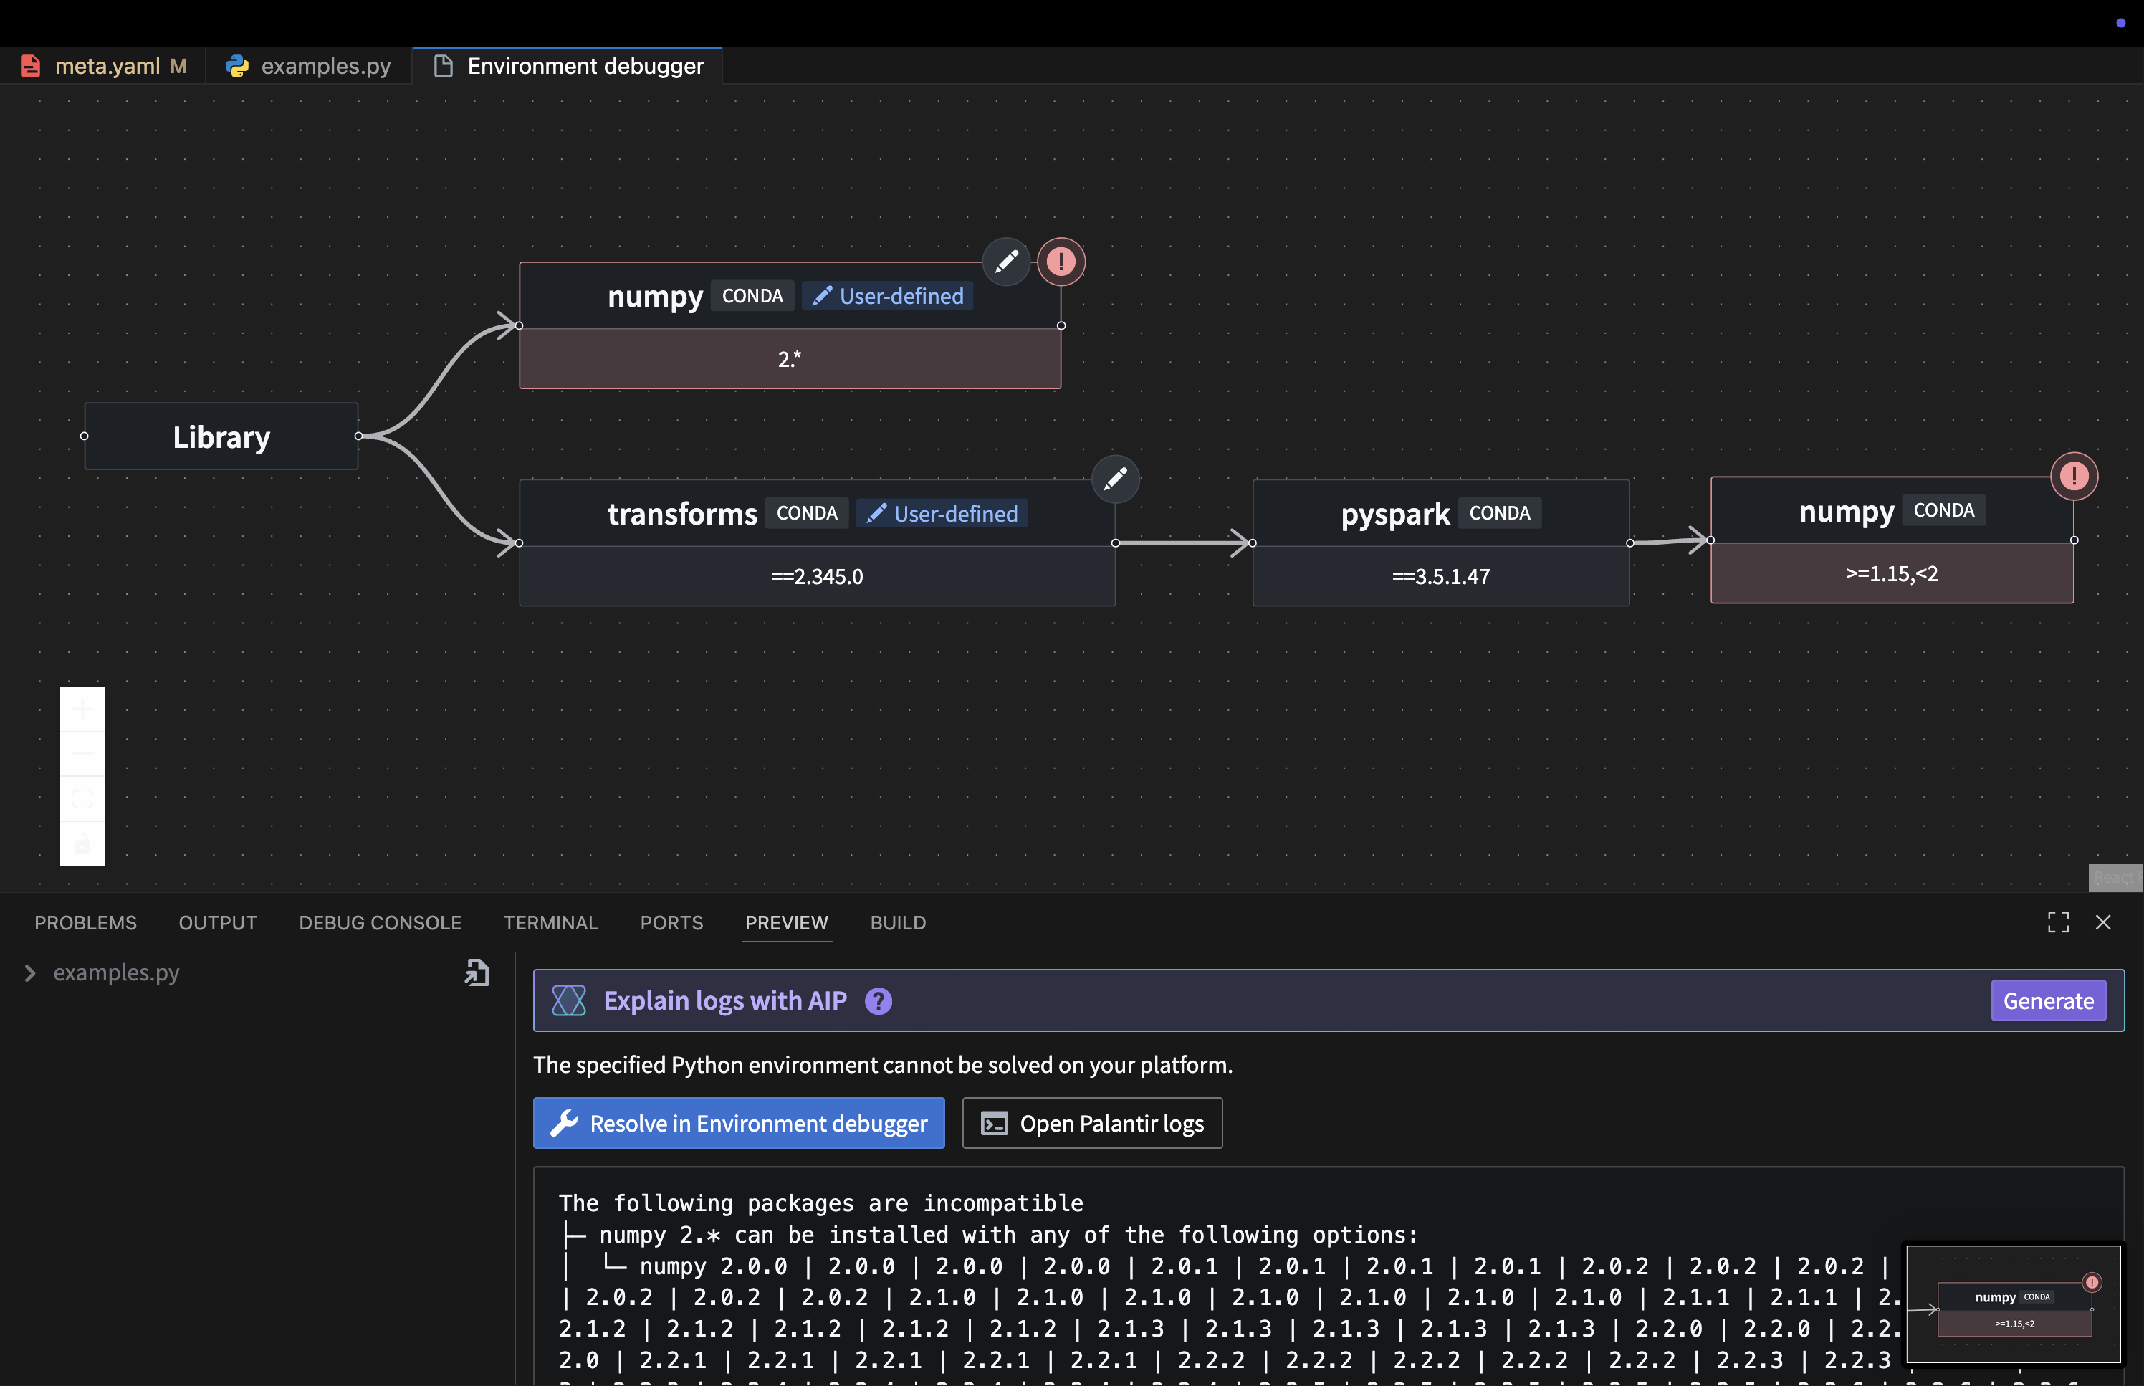
Task: Click Resolve in Environment debugger button
Action: (x=739, y=1123)
